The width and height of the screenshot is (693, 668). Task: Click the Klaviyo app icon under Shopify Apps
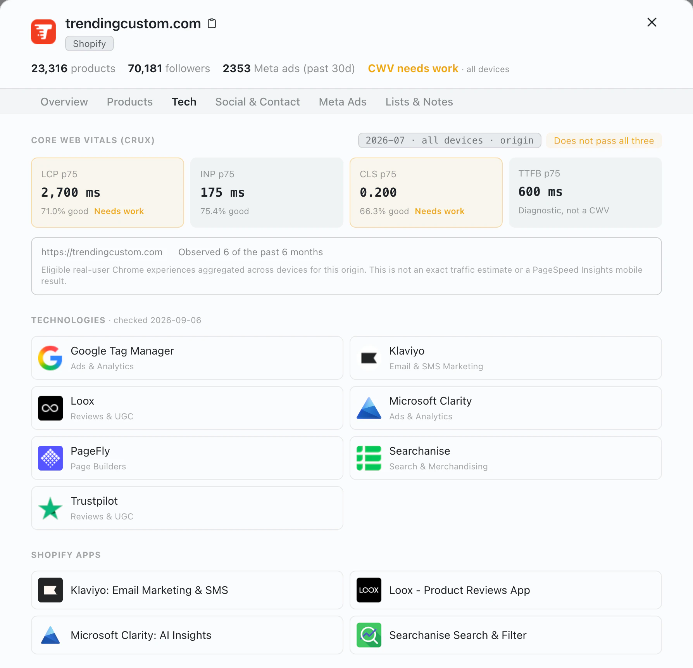50,590
